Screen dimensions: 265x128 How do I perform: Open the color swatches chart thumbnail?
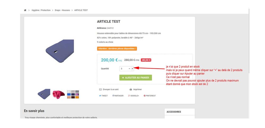click(x=73, y=94)
